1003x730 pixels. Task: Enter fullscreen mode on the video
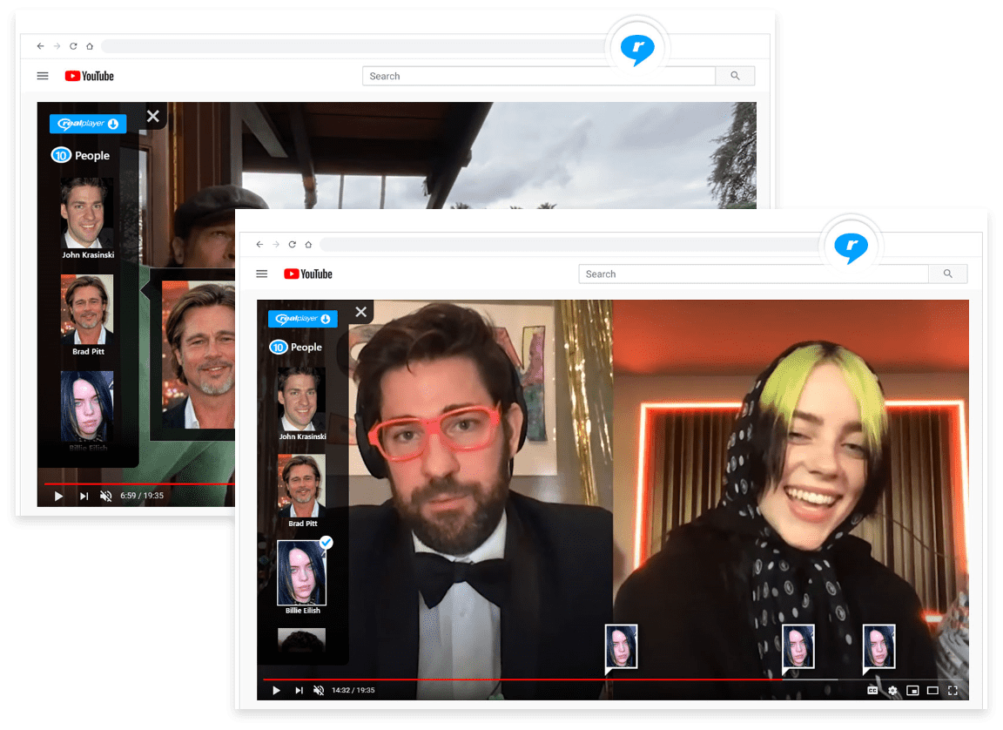click(953, 690)
